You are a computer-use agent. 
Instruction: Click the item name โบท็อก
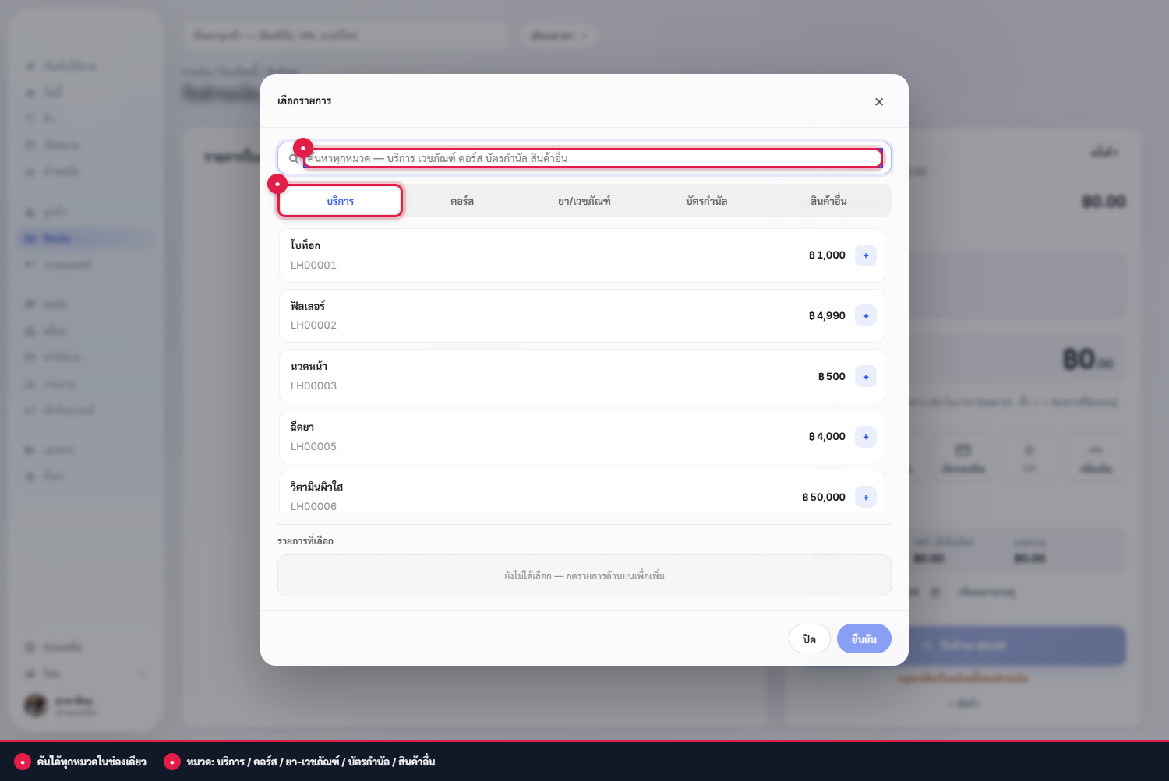pos(305,245)
